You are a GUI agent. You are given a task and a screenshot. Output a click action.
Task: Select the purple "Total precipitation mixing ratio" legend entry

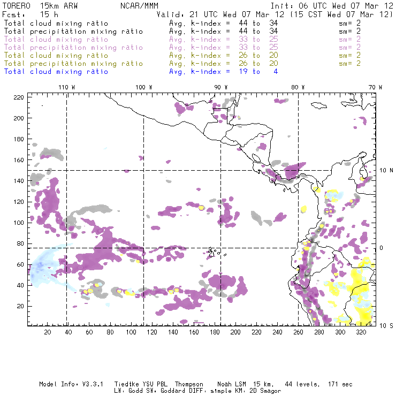73,48
